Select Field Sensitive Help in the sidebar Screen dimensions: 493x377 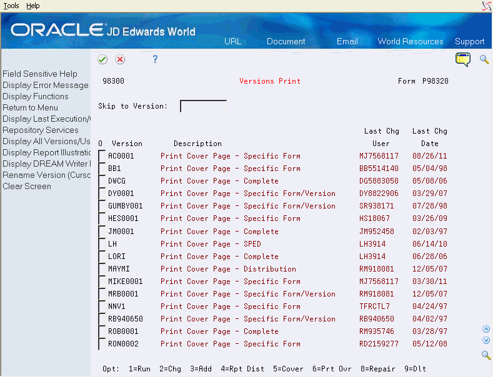[x=40, y=74]
